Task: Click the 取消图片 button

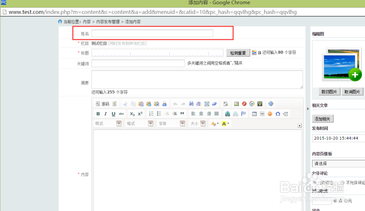Action: pos(352,92)
